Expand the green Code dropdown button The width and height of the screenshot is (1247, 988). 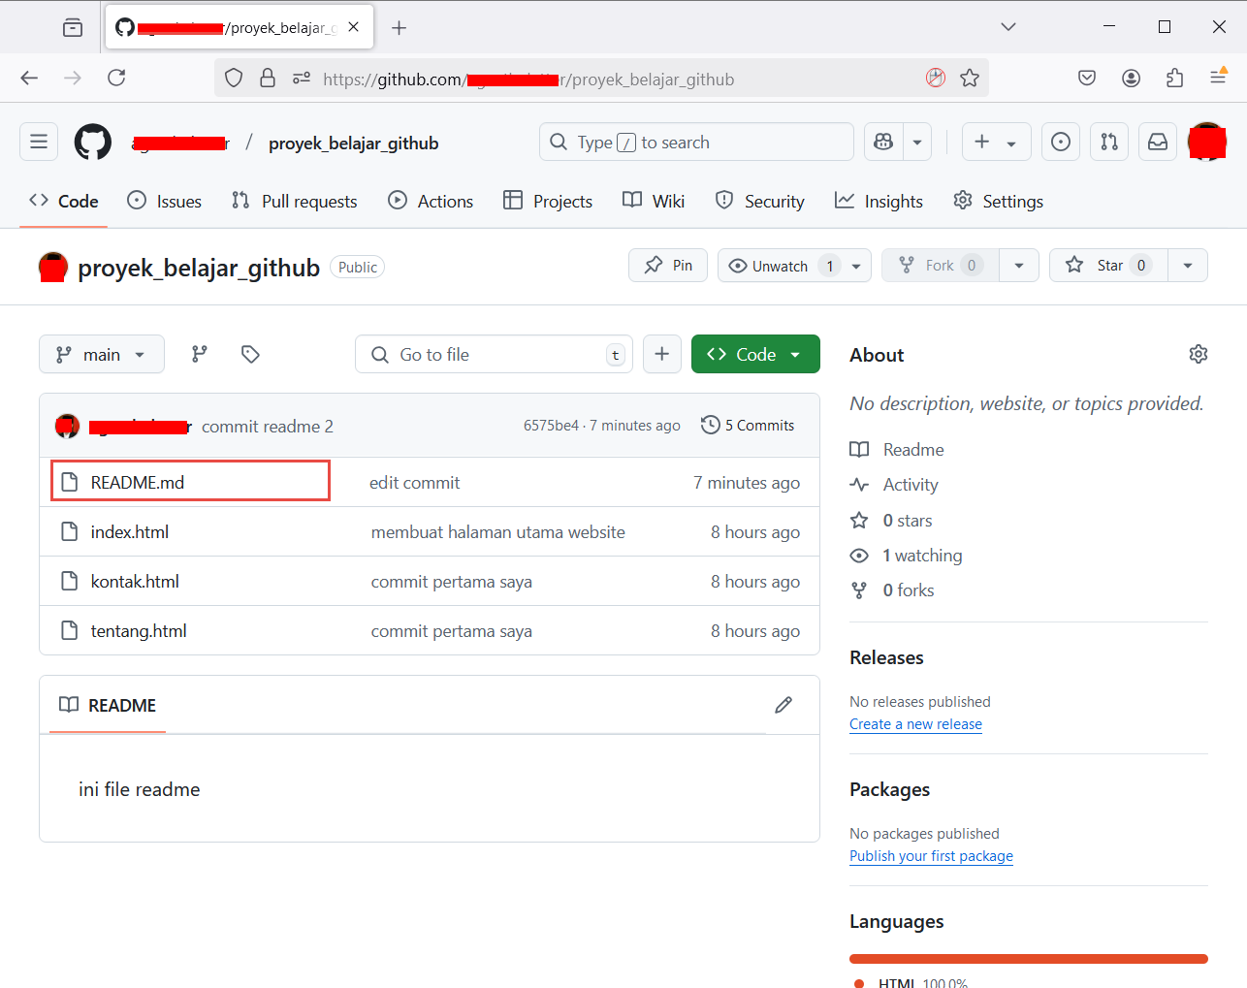(x=755, y=354)
